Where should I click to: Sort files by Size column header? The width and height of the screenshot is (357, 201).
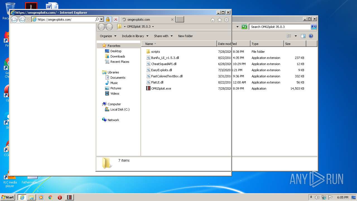(x=295, y=44)
